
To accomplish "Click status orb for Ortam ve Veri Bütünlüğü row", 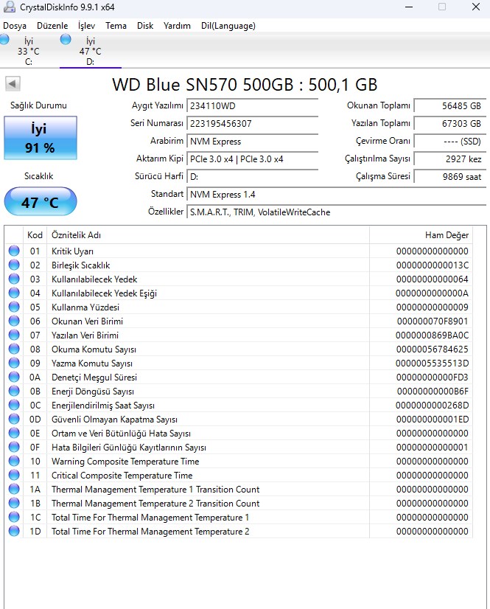I will click(14, 433).
